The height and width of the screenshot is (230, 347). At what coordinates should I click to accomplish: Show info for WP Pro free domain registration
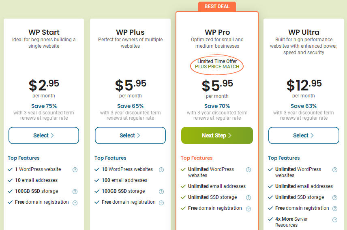point(248,209)
